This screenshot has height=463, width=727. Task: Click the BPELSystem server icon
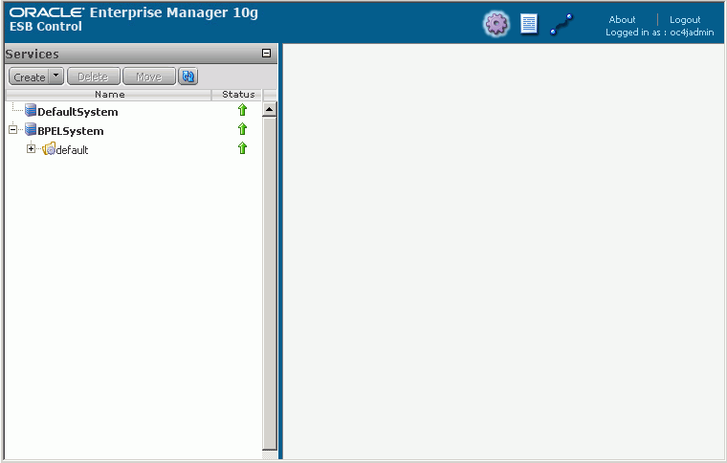31,129
